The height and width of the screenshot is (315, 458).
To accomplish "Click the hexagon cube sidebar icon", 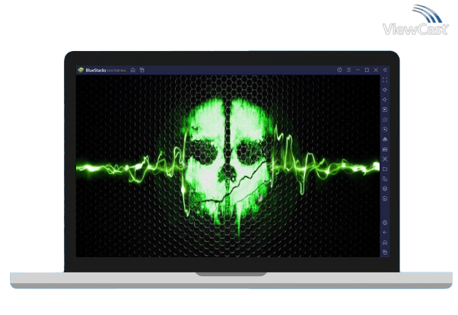I will [x=385, y=189].
